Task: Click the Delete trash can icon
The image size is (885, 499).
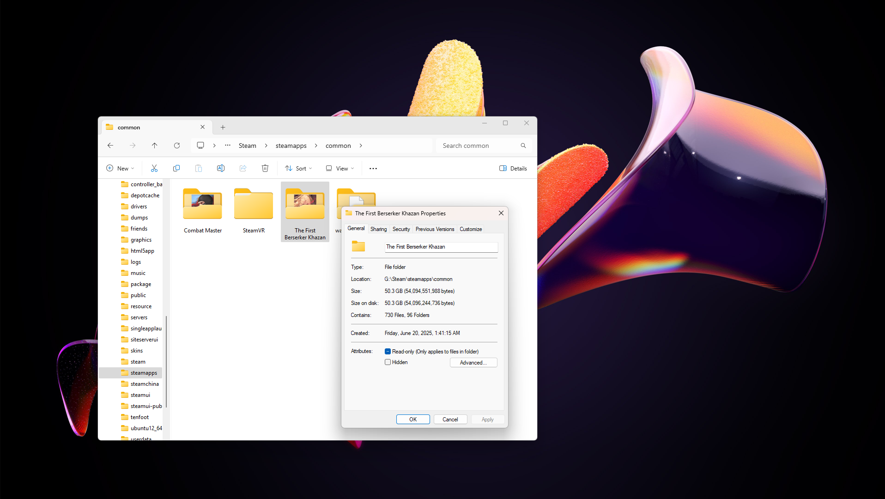Action: tap(265, 168)
